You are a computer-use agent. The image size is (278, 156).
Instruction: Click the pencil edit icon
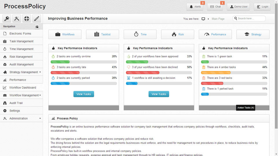[36, 18]
